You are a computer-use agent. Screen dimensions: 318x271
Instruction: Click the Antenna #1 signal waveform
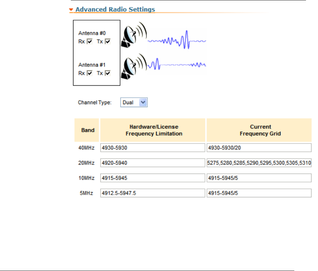point(177,64)
